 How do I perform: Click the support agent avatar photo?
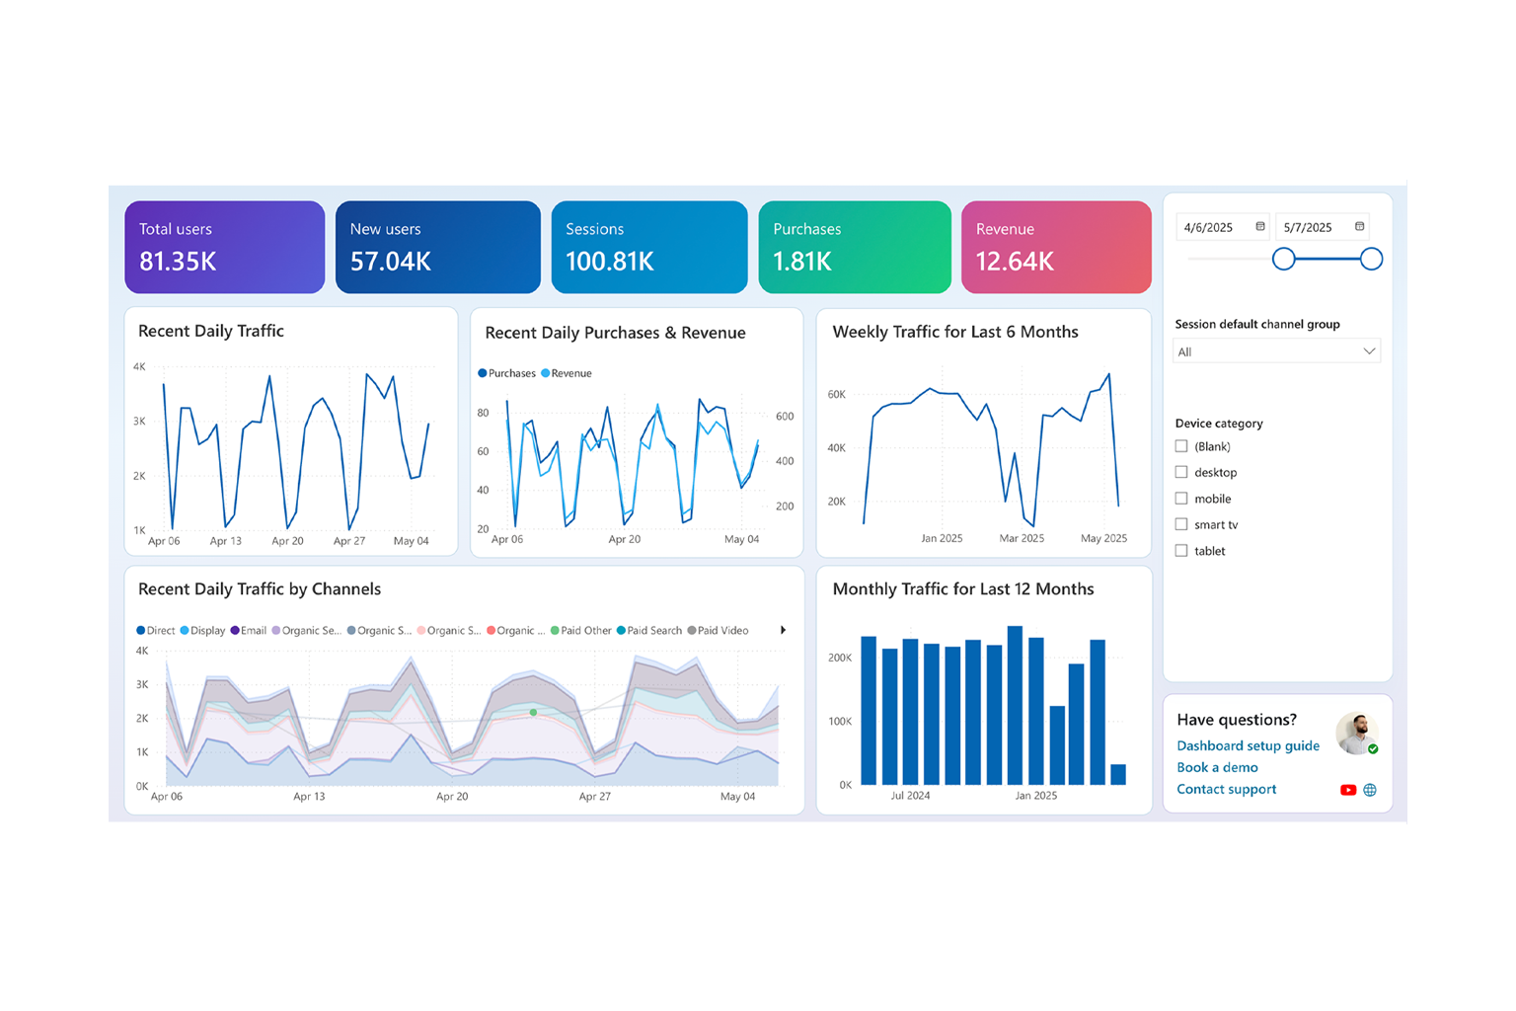coord(1359,734)
